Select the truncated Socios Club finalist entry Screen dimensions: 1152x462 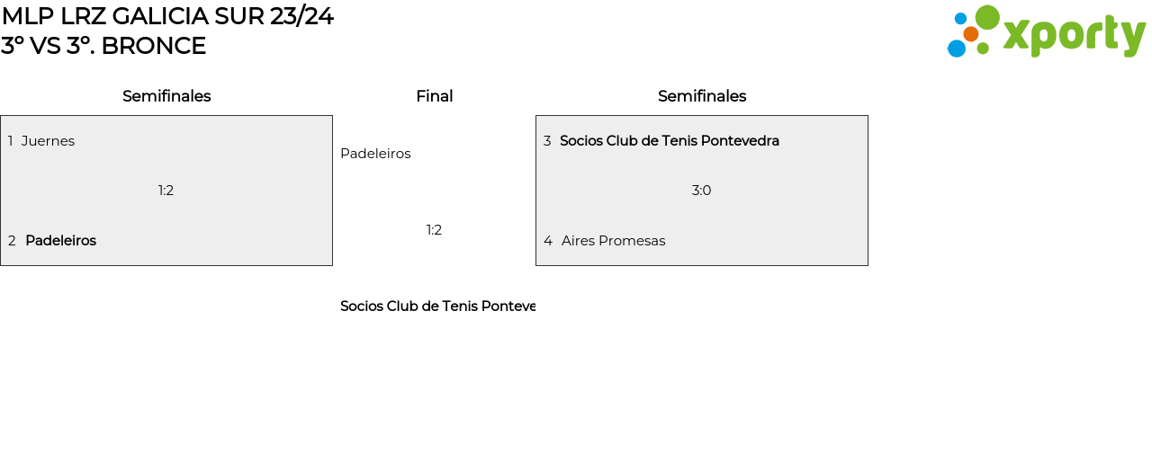(437, 307)
